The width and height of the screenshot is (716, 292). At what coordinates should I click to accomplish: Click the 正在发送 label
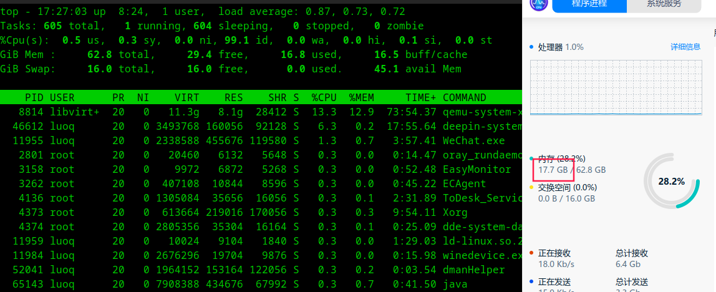554,283
